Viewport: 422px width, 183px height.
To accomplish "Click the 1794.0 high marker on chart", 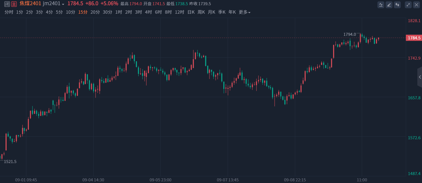I will point(350,34).
